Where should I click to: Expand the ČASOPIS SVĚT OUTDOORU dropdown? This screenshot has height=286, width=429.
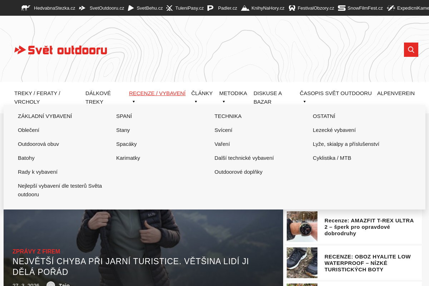305,102
